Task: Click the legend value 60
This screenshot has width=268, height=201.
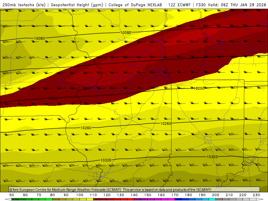Action: coord(25,195)
